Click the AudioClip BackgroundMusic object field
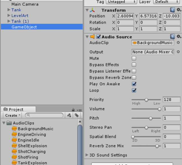The height and width of the screenshot is (165, 182). coord(153,43)
